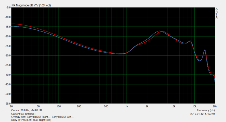The height and width of the screenshot is (122, 226).
Task: Click the graph title "FR Magnitude dB V/V (1/24 oct)"
Action: tap(31, 5)
